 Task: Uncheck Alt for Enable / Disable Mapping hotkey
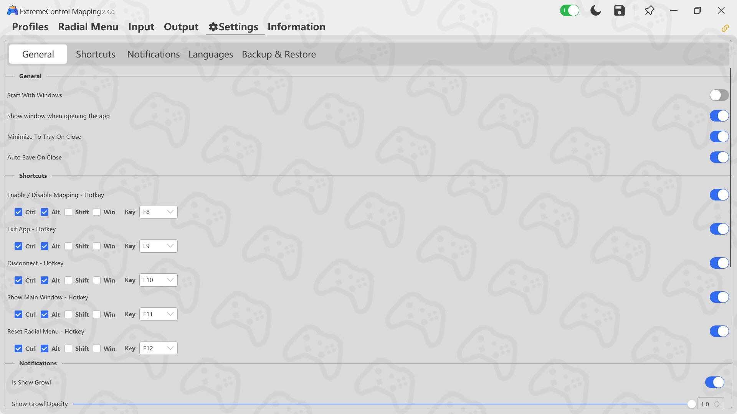click(x=45, y=212)
